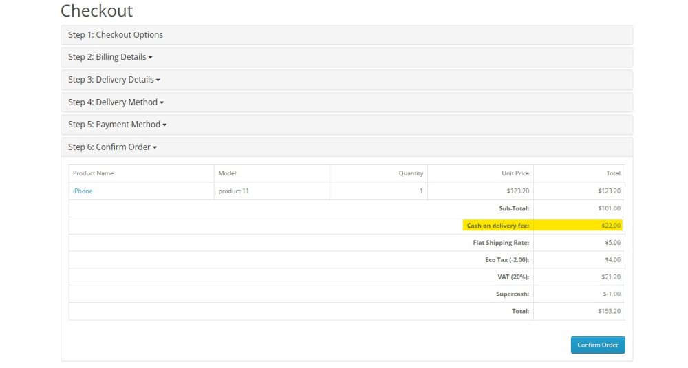This screenshot has width=688, height=368.
Task: Collapse Step 6 using its caret arrow
Action: (155, 148)
